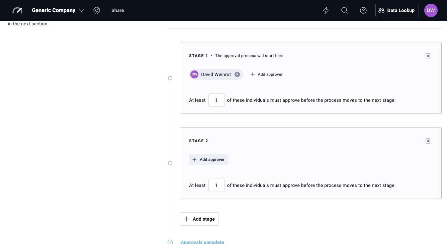Focus Stage 1 minimum approvers field
The height and width of the screenshot is (244, 447).
pyautogui.click(x=216, y=100)
